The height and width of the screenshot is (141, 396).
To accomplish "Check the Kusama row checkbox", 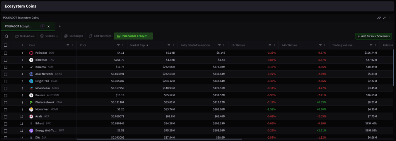I will [x=5, y=67].
